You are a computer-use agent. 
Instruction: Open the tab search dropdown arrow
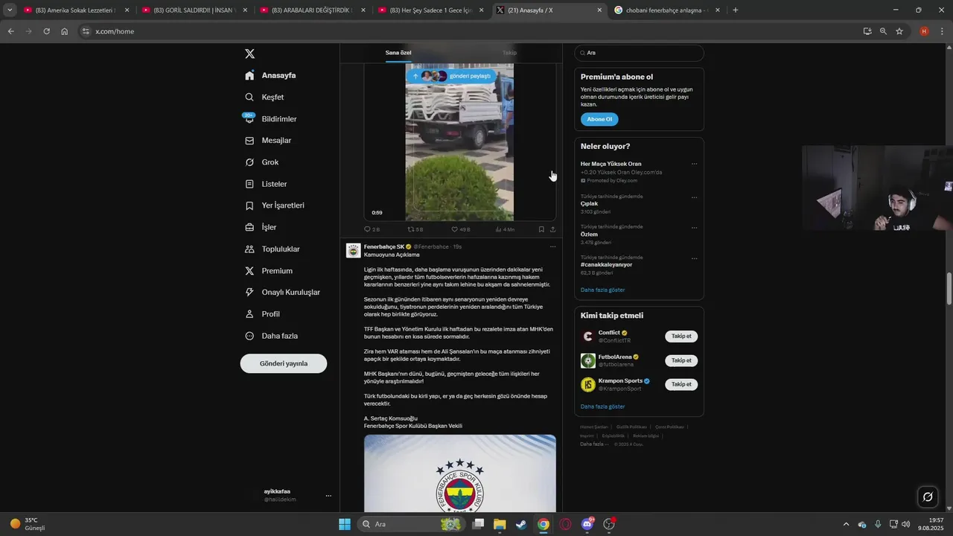pos(9,10)
